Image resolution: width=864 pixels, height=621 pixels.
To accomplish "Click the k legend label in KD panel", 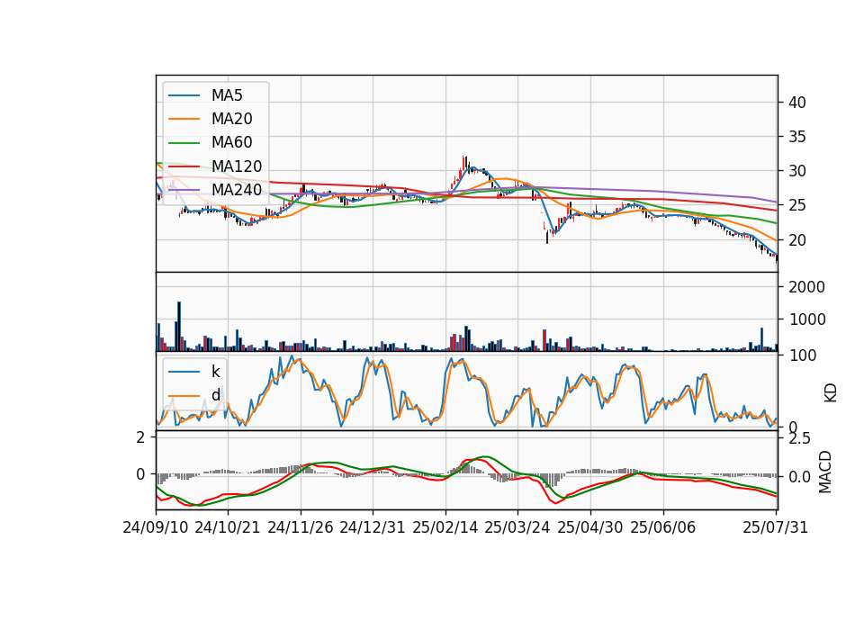I will click(x=215, y=372).
